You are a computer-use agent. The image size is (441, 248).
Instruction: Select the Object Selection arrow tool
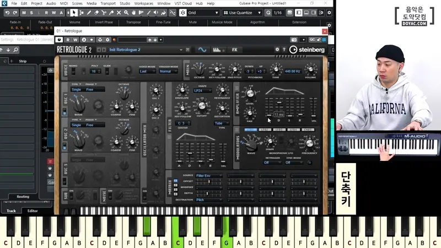(x=74, y=13)
